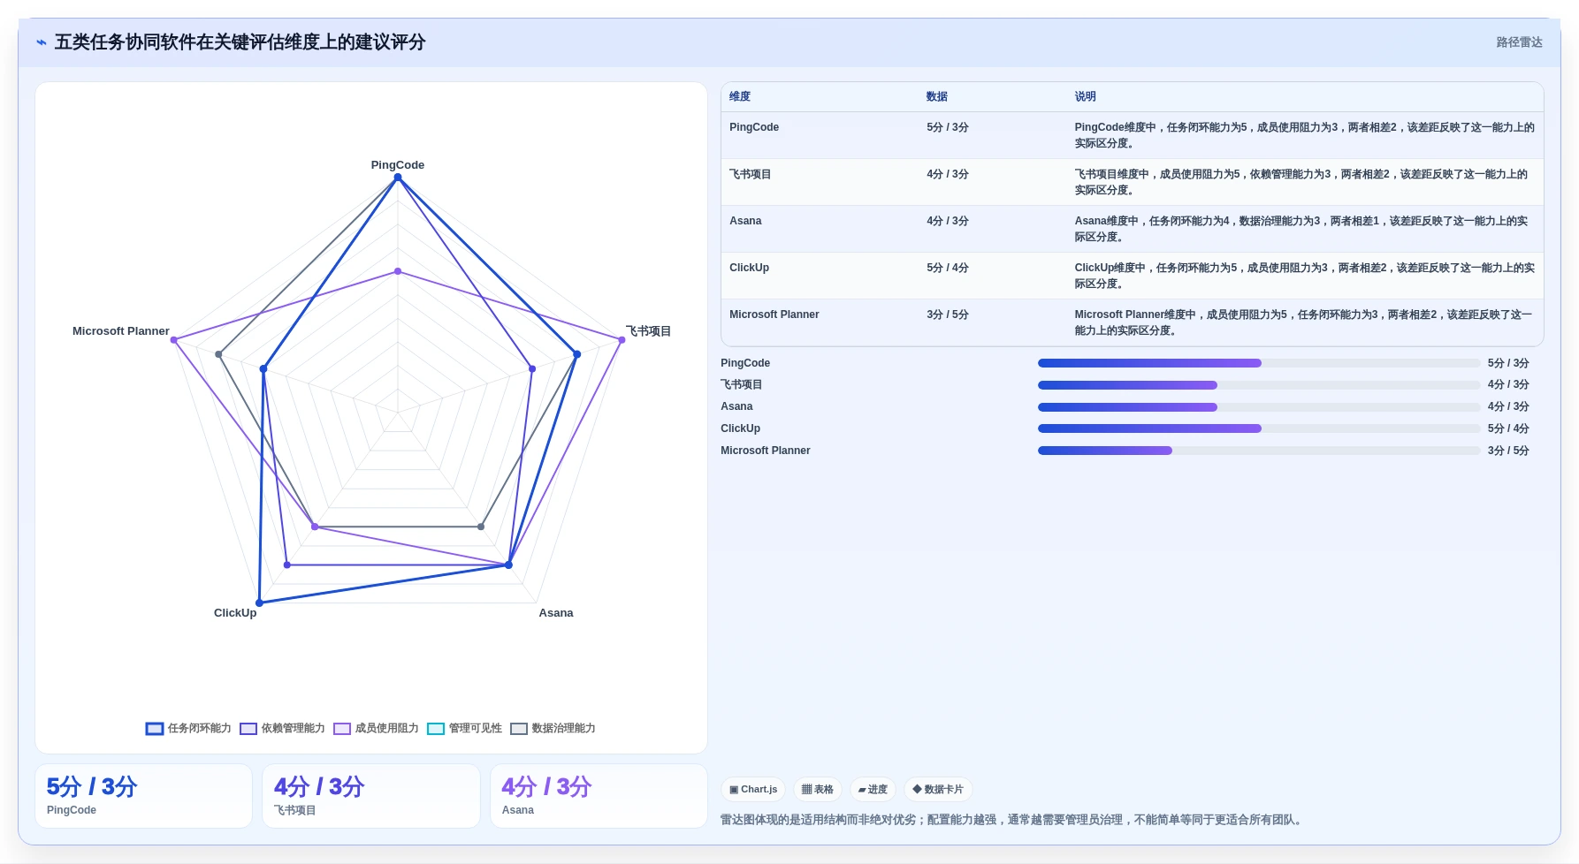
Task: Click the 数据治理能力 legend label text
Action: tap(564, 729)
